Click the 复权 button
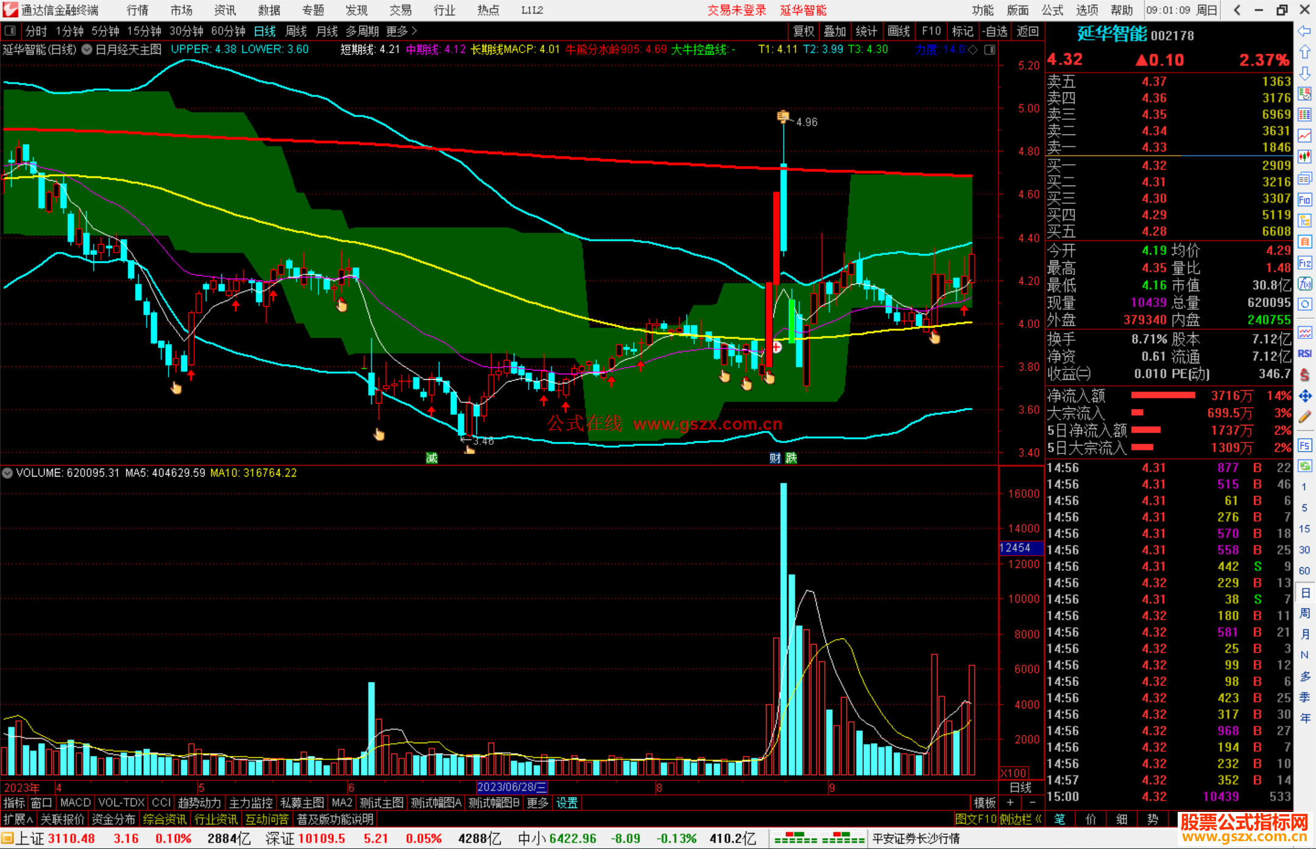1316x849 pixels. 804,31
